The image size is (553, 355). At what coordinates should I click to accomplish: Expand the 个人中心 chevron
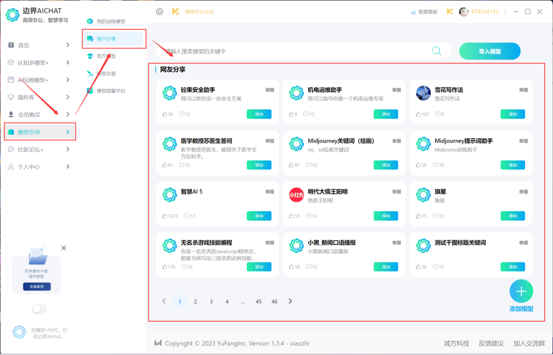(68, 167)
